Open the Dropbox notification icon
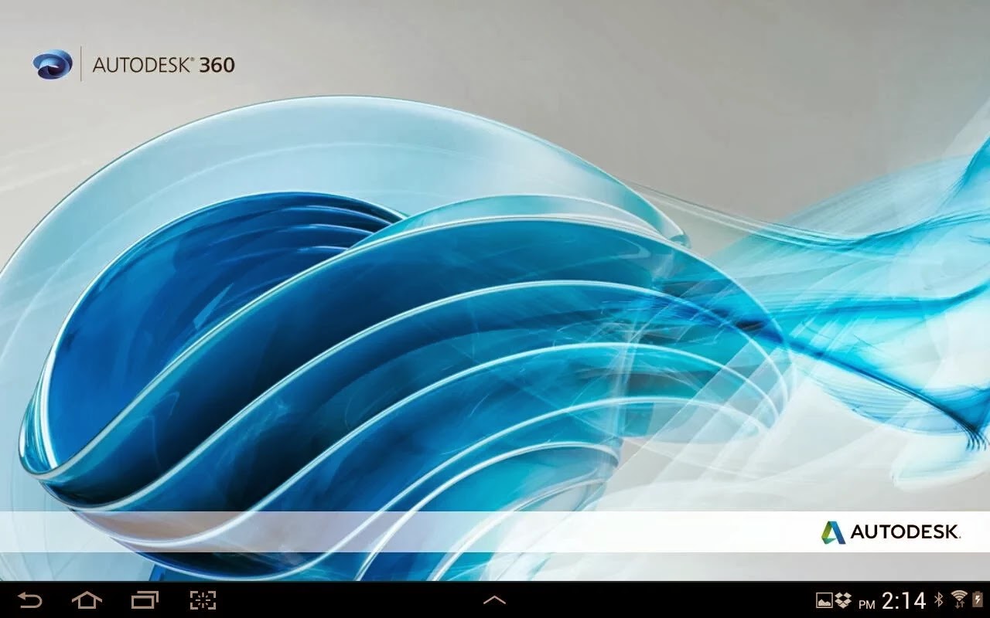This screenshot has height=618, width=990. pyautogui.click(x=843, y=600)
